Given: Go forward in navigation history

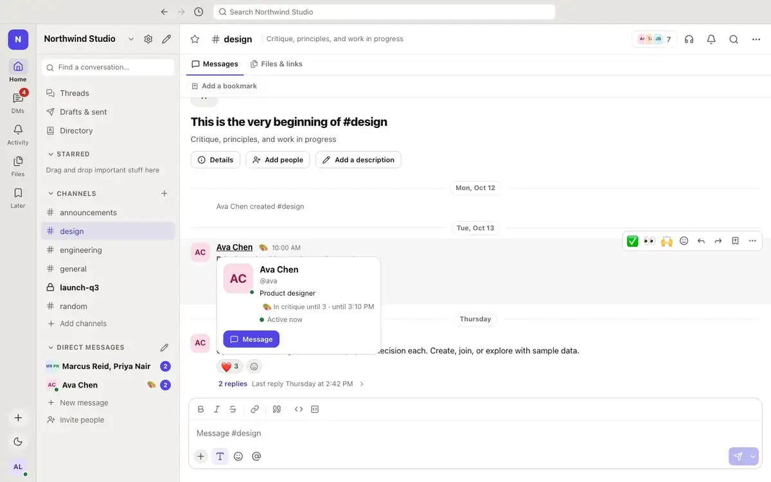Looking at the screenshot, I should click(181, 12).
